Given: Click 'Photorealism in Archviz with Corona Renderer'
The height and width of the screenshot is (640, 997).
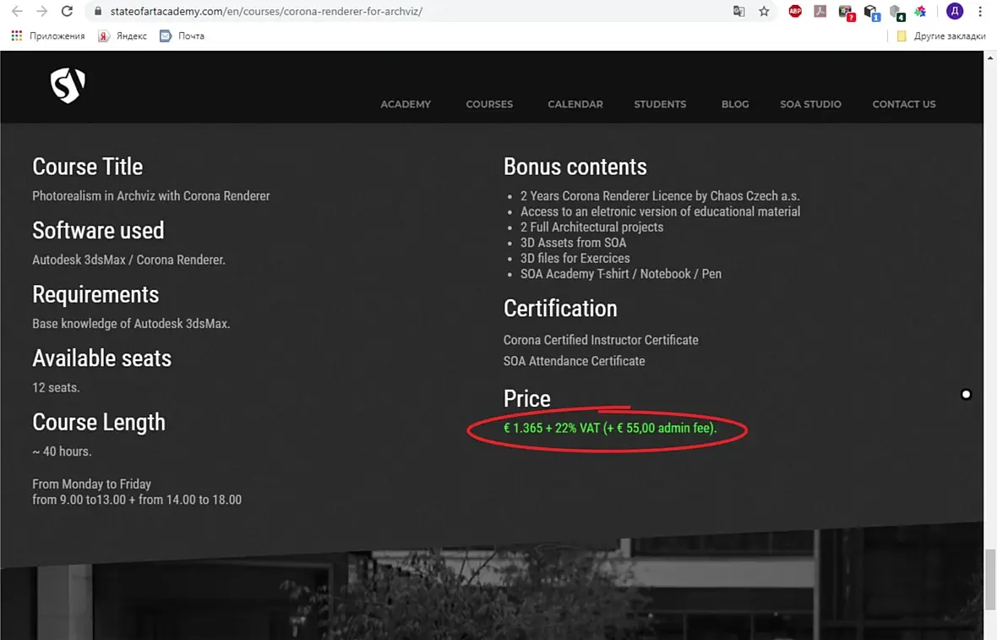Looking at the screenshot, I should pos(151,196).
